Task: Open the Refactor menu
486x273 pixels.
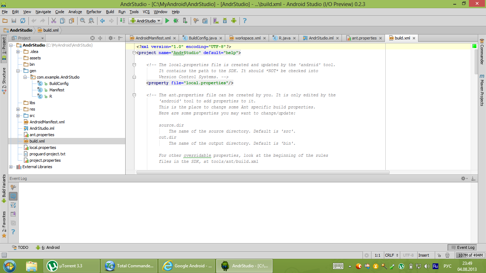Action: pyautogui.click(x=94, y=12)
